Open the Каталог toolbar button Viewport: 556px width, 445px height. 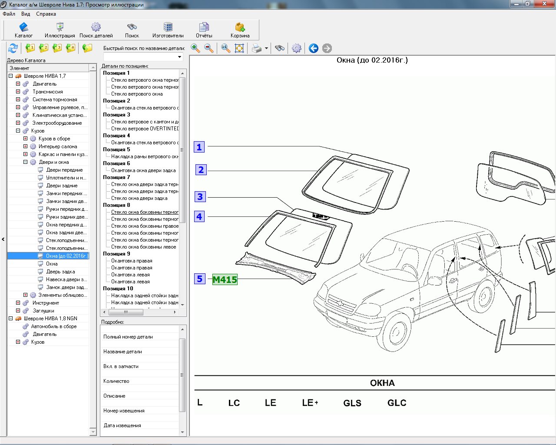tap(23, 30)
